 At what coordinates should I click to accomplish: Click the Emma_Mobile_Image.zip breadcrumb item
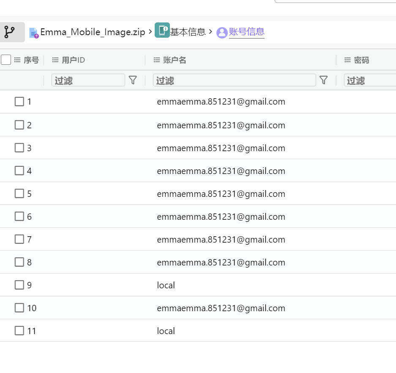click(93, 32)
